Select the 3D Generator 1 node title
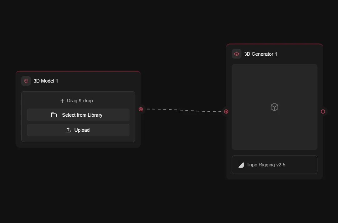This screenshot has height=223, width=338. tap(261, 54)
